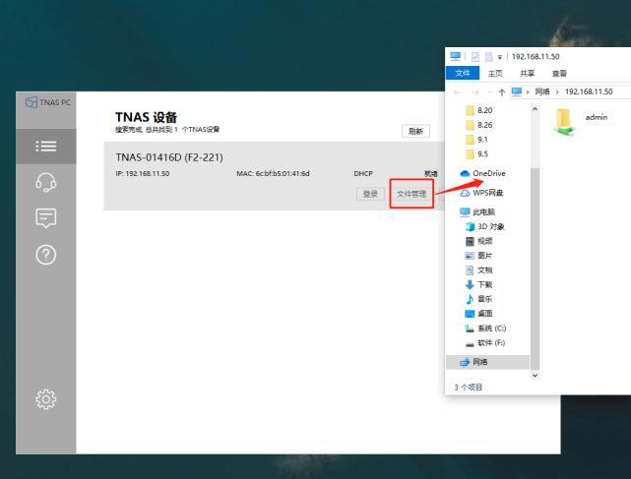Click the 网络 breadcrumb in address bar
Screen dimensions: 631x479
pyautogui.click(x=542, y=91)
